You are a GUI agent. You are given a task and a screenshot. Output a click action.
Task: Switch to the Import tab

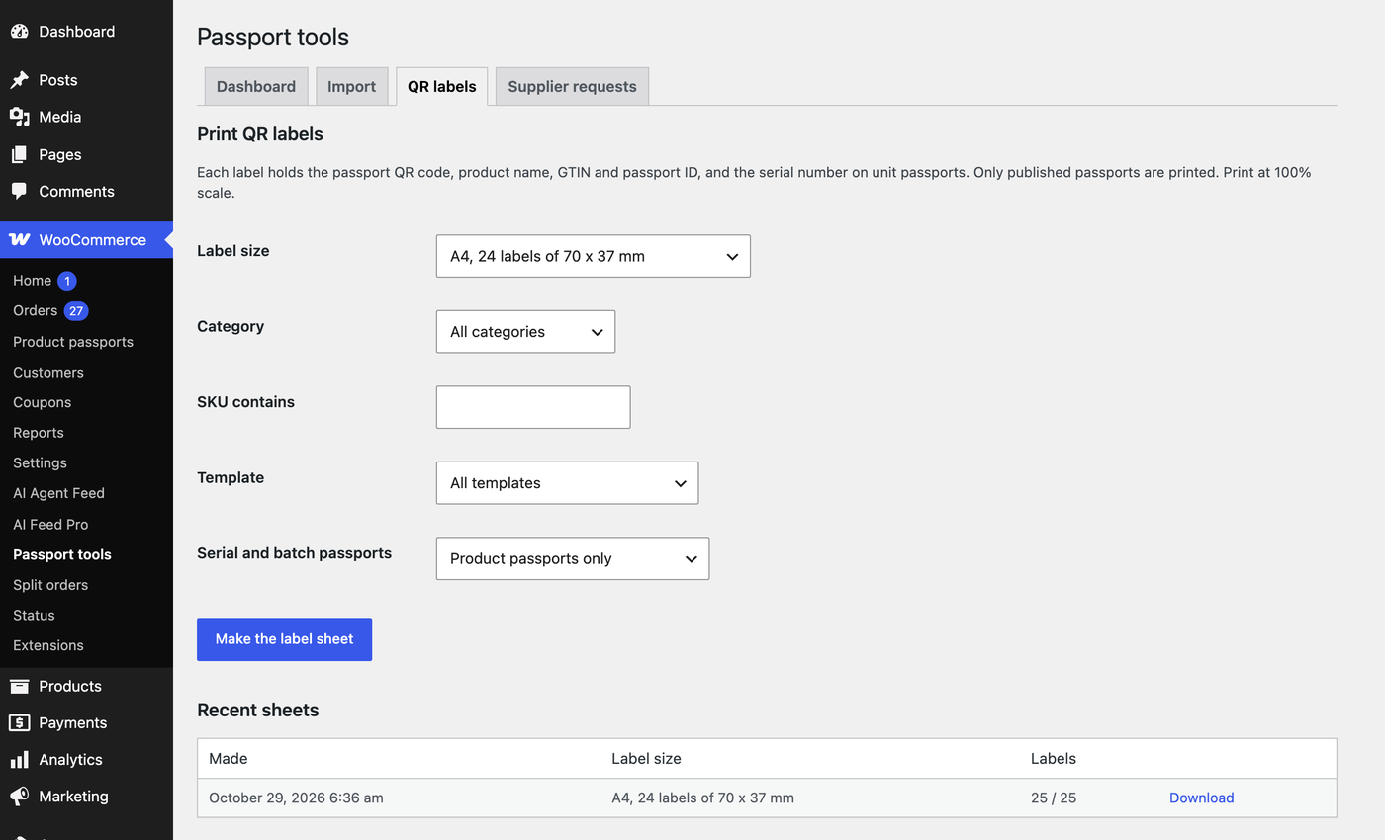click(x=351, y=86)
